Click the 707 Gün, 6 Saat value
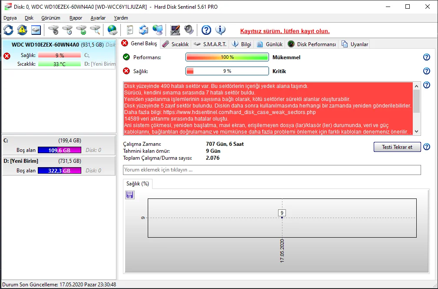This screenshot has width=438, height=289. (x=225, y=144)
